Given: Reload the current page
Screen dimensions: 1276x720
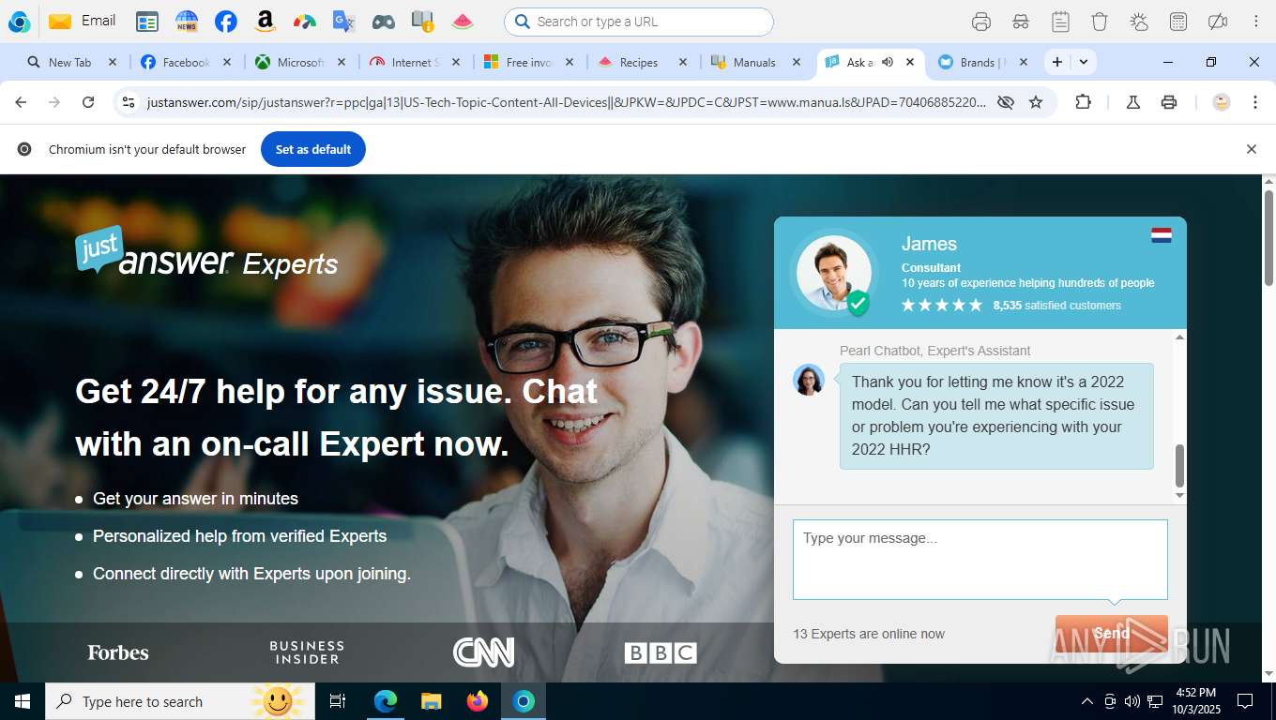Looking at the screenshot, I should pos(88,102).
